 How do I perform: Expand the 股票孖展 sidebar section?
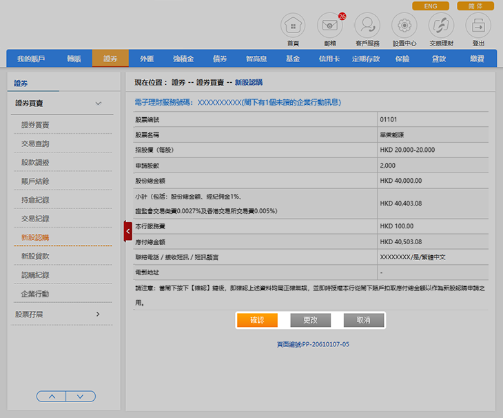[98, 315]
